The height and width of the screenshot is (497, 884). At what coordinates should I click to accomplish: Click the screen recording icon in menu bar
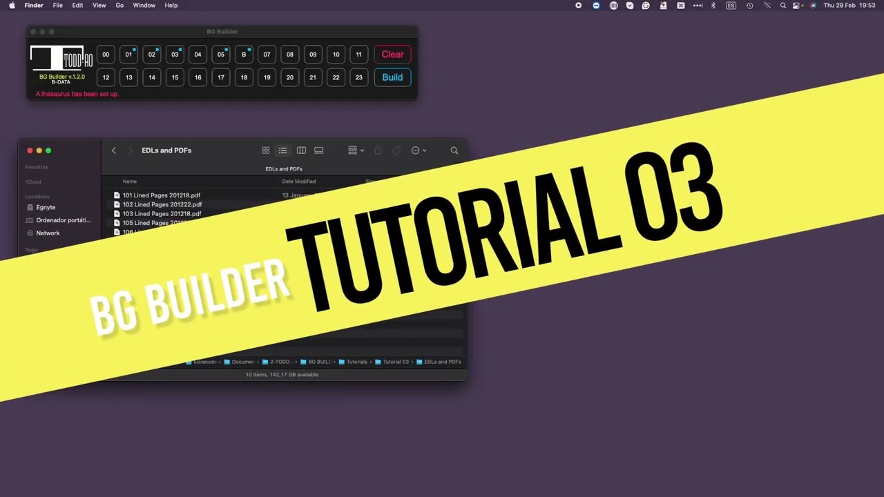click(x=578, y=5)
